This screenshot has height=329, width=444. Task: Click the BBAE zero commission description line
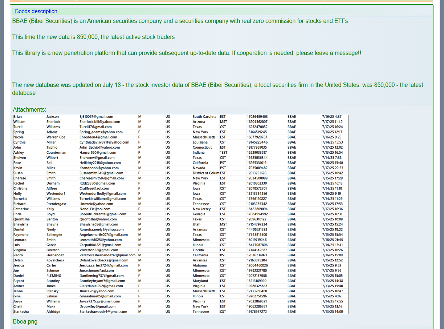click(180, 21)
